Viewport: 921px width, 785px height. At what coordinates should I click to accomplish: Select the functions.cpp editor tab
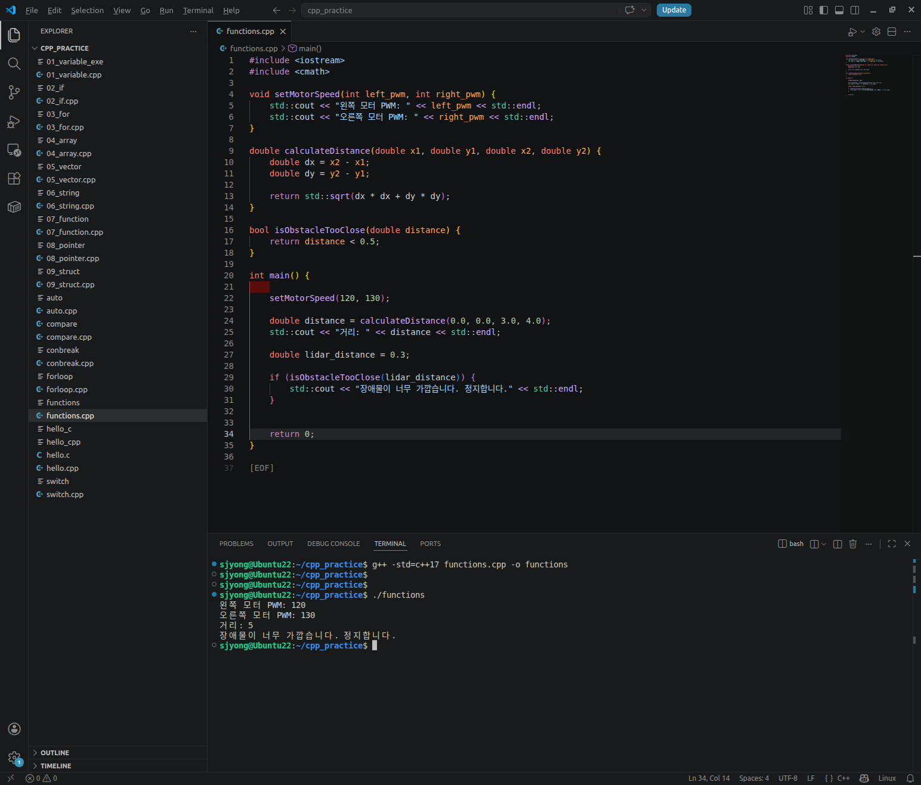coord(251,32)
